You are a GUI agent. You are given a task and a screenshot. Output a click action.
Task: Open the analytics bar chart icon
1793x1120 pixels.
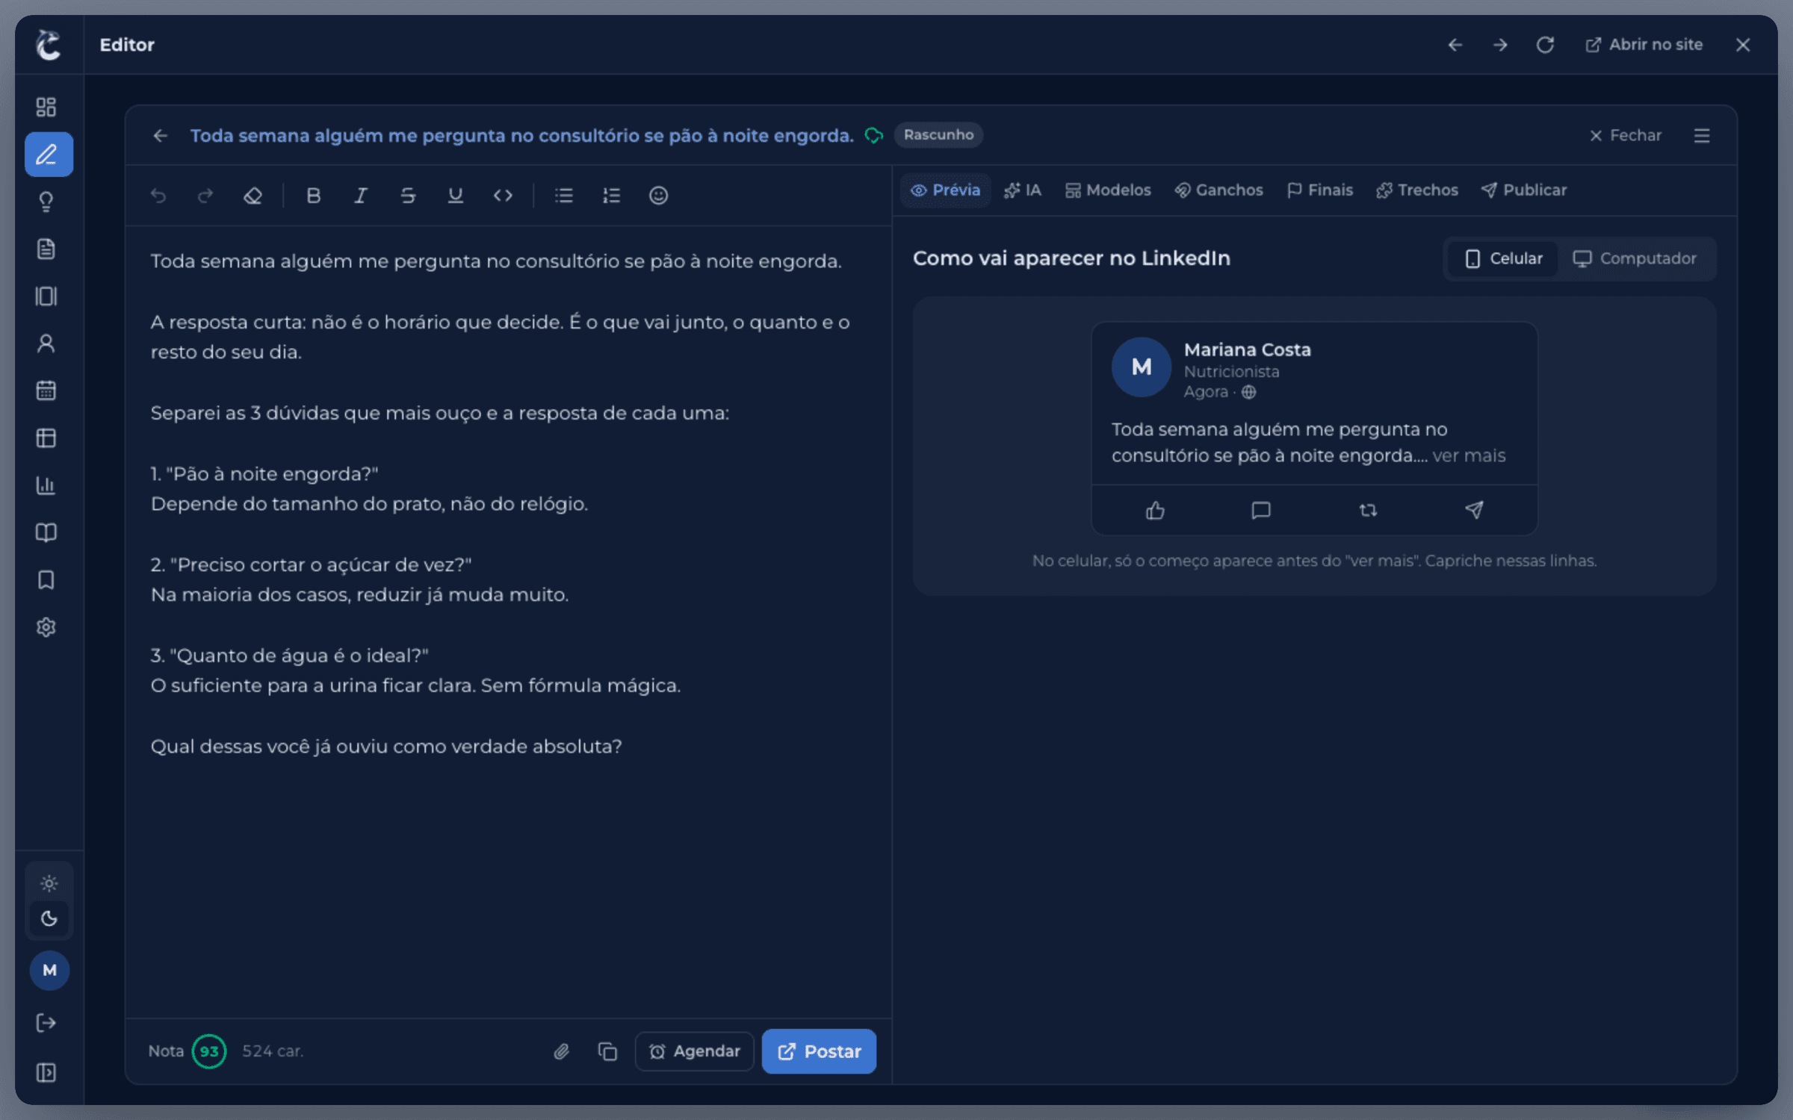click(46, 485)
